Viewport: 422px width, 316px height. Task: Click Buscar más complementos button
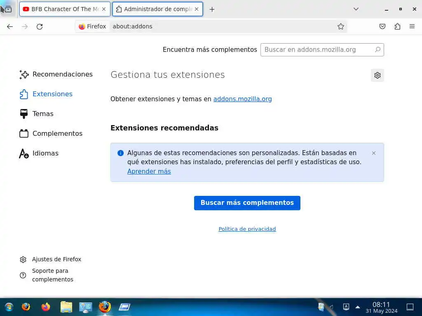tap(247, 203)
